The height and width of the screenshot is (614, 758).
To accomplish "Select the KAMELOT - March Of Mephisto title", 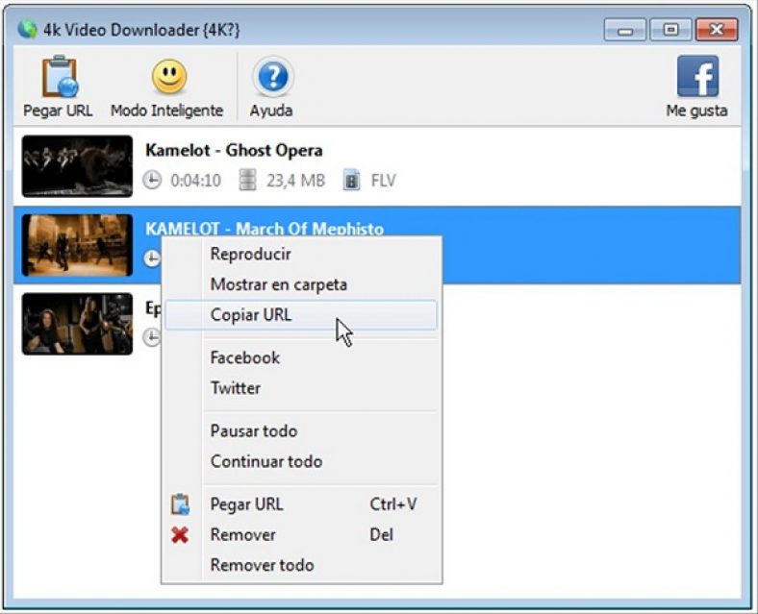I will coord(265,229).
